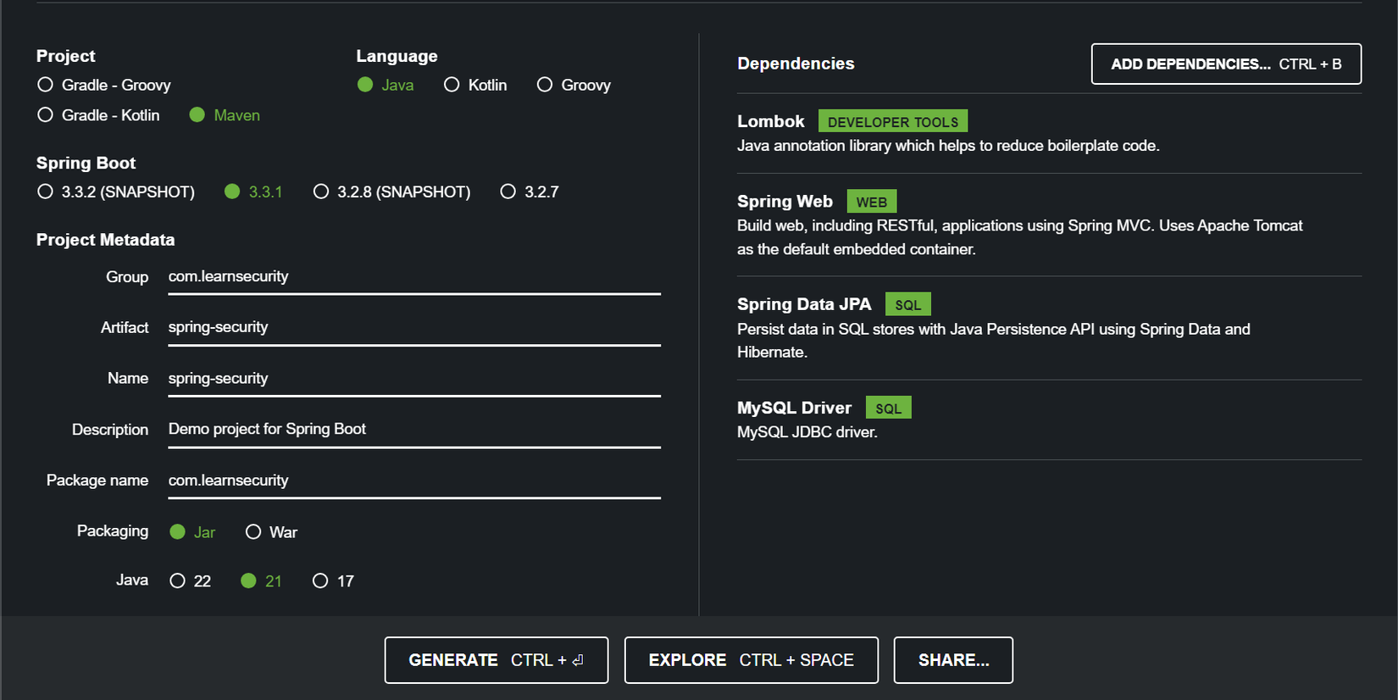Screen dimensions: 1398x700
Task: Choose Java version 22
Action: click(178, 581)
